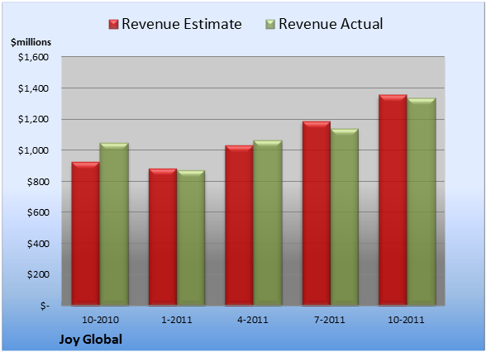Click the green Revenue Actual legend swatch
Image resolution: width=486 pixels, height=352 pixels.
[270, 25]
